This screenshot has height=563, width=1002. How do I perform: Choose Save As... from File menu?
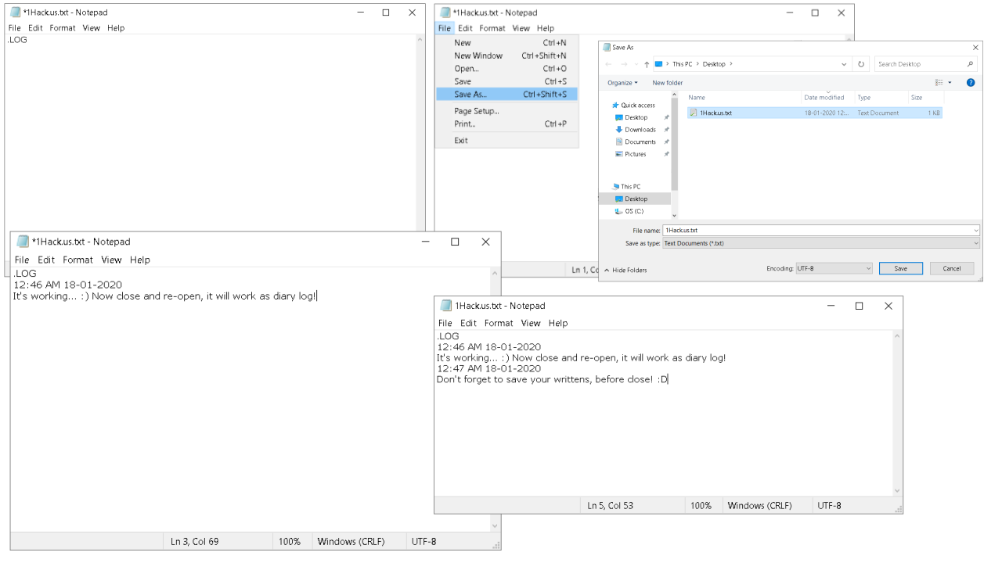(x=470, y=95)
